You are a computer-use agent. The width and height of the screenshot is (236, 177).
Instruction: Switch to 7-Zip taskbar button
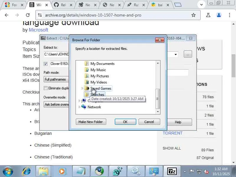pyautogui.click(x=172, y=171)
